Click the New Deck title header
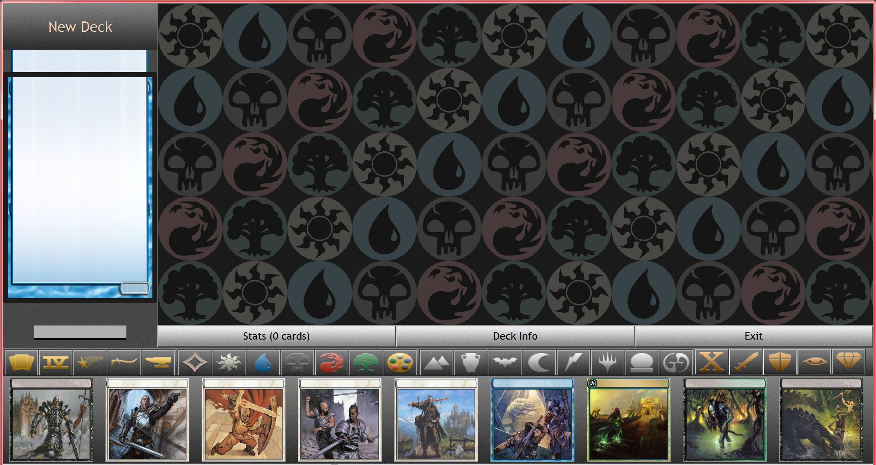 pos(80,27)
